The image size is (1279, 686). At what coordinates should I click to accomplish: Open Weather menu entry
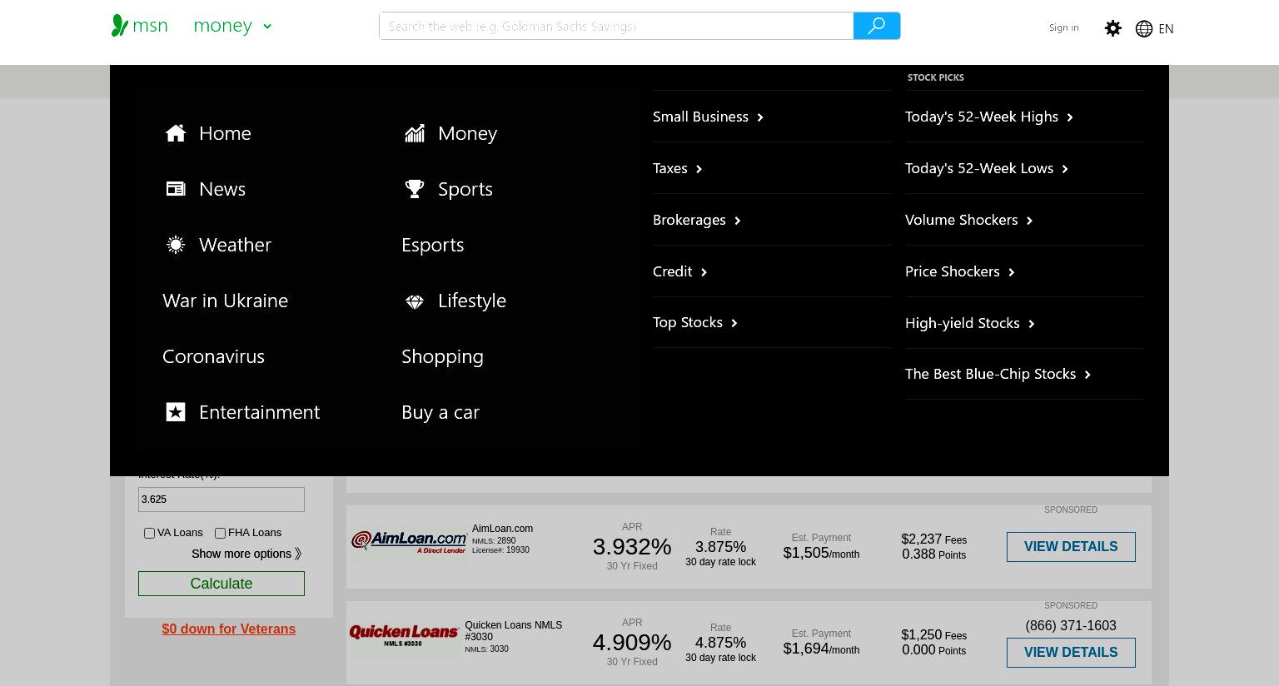click(235, 245)
